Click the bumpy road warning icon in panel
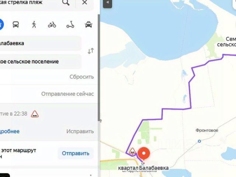 click(35, 114)
